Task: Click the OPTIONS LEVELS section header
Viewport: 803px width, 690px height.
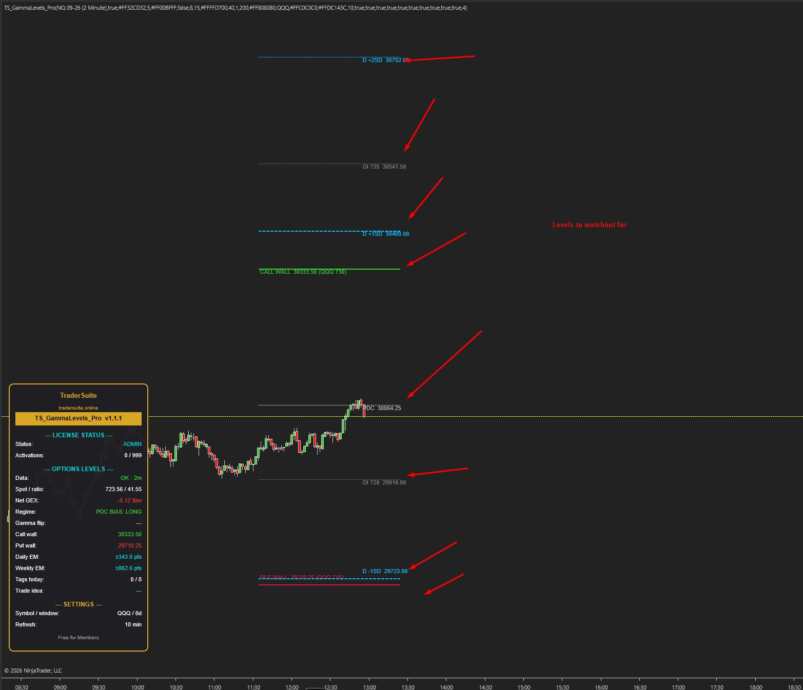Action: tap(79, 469)
